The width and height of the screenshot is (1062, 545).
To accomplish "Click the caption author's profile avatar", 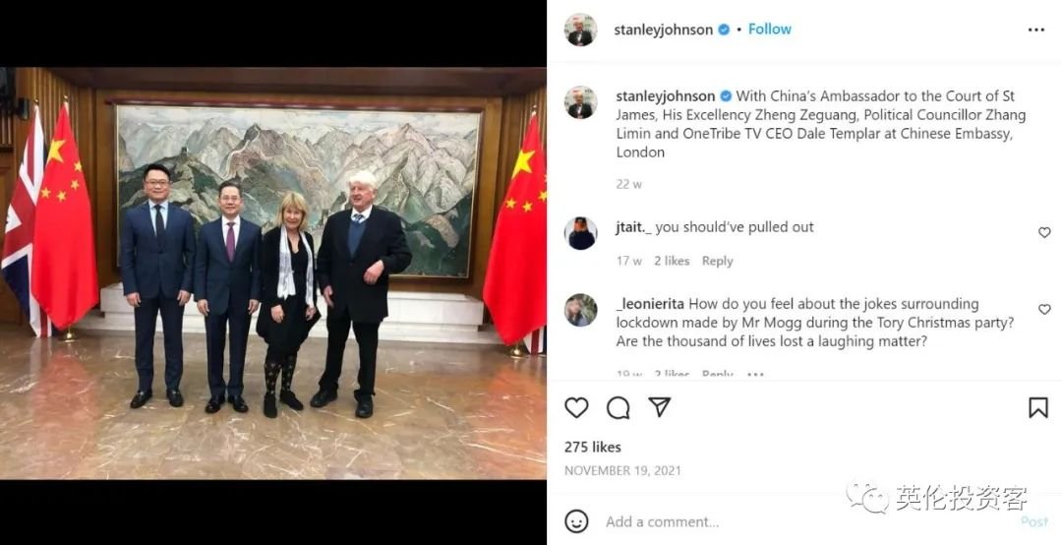I will pyautogui.click(x=580, y=102).
